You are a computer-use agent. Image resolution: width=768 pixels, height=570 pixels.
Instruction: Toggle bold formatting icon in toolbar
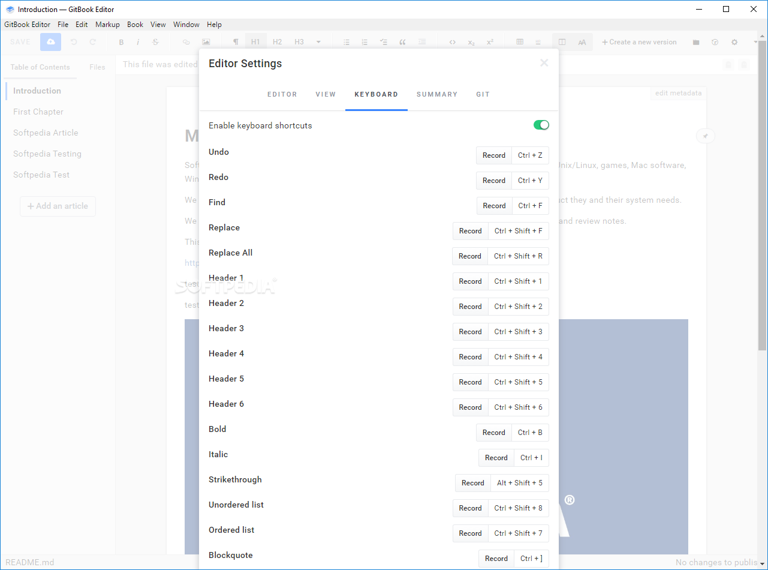[121, 42]
